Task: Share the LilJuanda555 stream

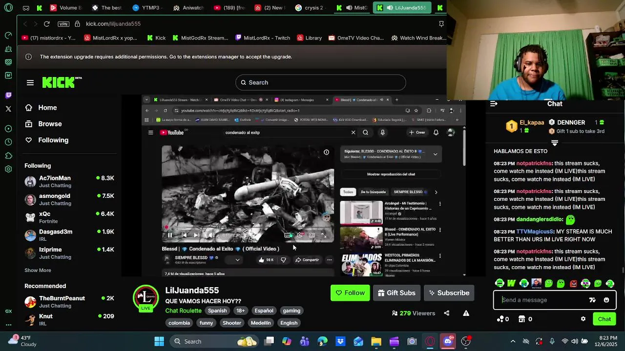Action: point(447,313)
